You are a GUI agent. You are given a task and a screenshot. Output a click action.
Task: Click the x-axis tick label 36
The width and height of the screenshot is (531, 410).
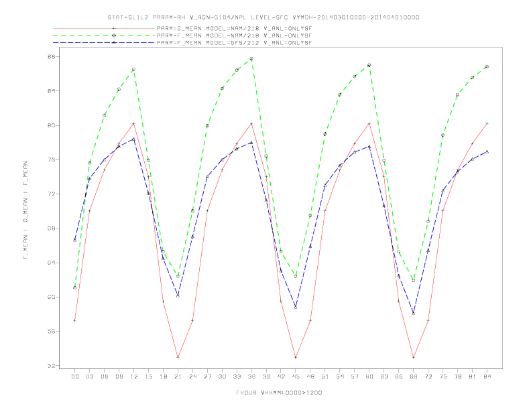(x=251, y=377)
